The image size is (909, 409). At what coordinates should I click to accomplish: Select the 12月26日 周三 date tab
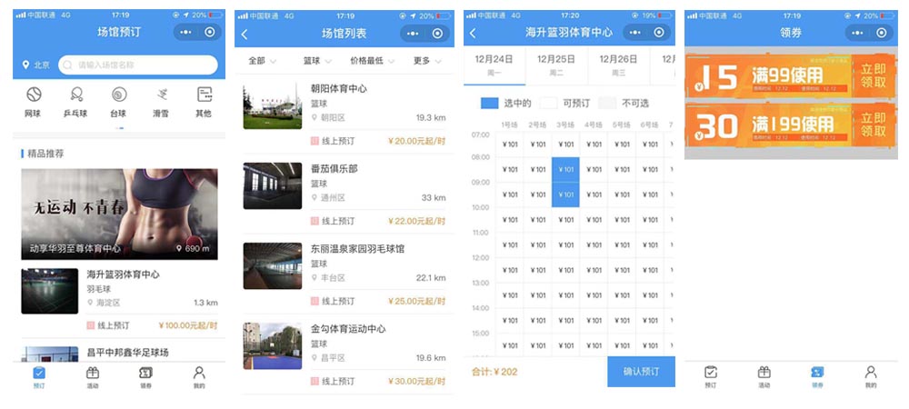tap(618, 65)
